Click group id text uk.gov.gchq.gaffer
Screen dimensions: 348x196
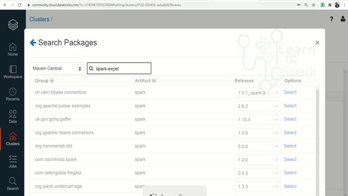coord(53,119)
